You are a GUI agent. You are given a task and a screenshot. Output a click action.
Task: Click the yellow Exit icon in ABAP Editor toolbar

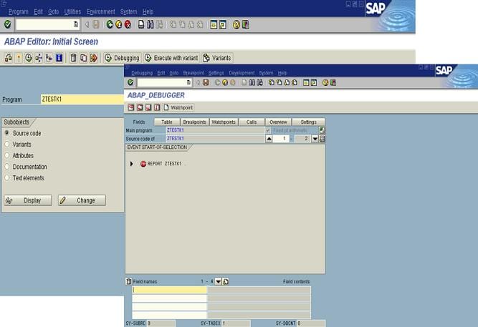tap(118, 24)
